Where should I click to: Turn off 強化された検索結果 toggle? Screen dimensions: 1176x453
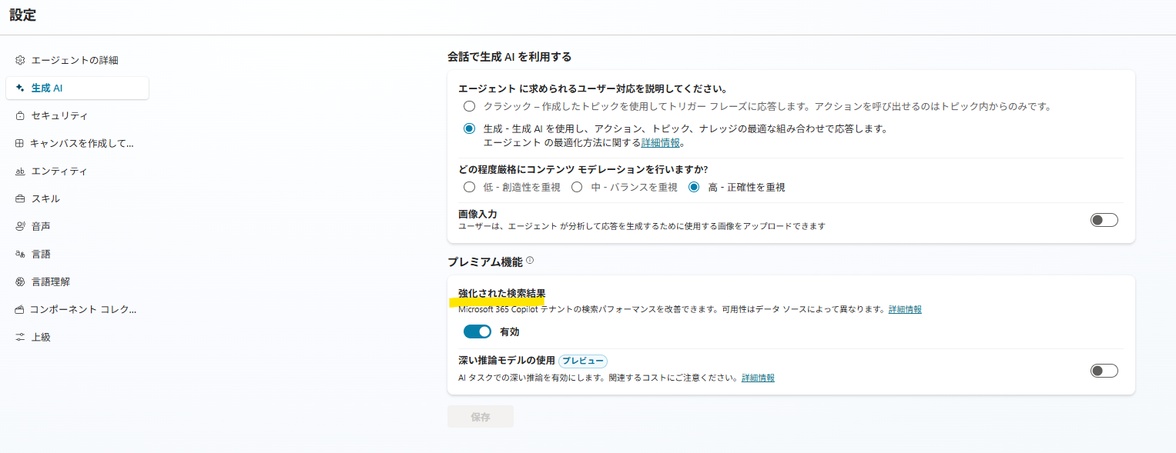coord(477,331)
